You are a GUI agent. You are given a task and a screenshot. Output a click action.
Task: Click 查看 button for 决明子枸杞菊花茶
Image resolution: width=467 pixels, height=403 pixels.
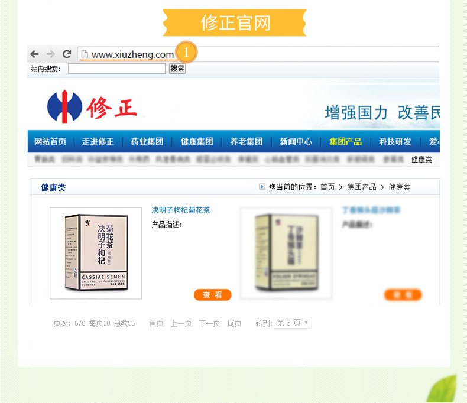tap(212, 295)
